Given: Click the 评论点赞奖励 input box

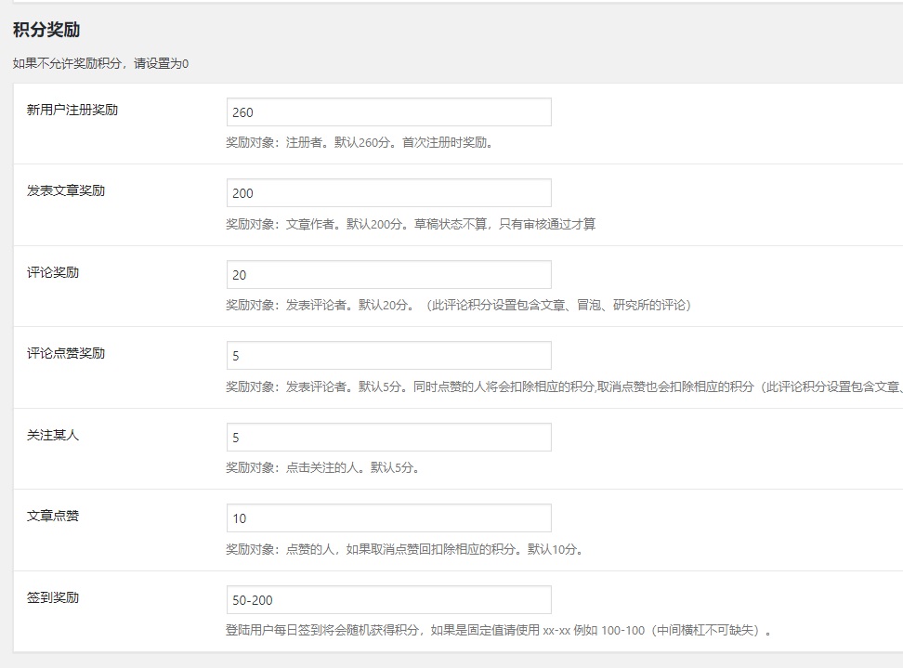Looking at the screenshot, I should point(388,355).
